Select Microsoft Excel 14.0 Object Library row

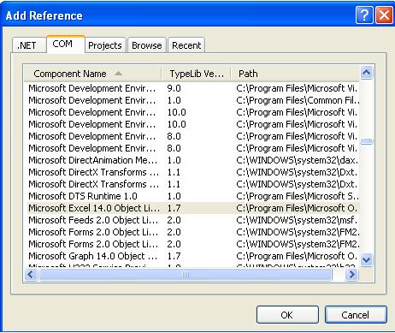point(193,208)
